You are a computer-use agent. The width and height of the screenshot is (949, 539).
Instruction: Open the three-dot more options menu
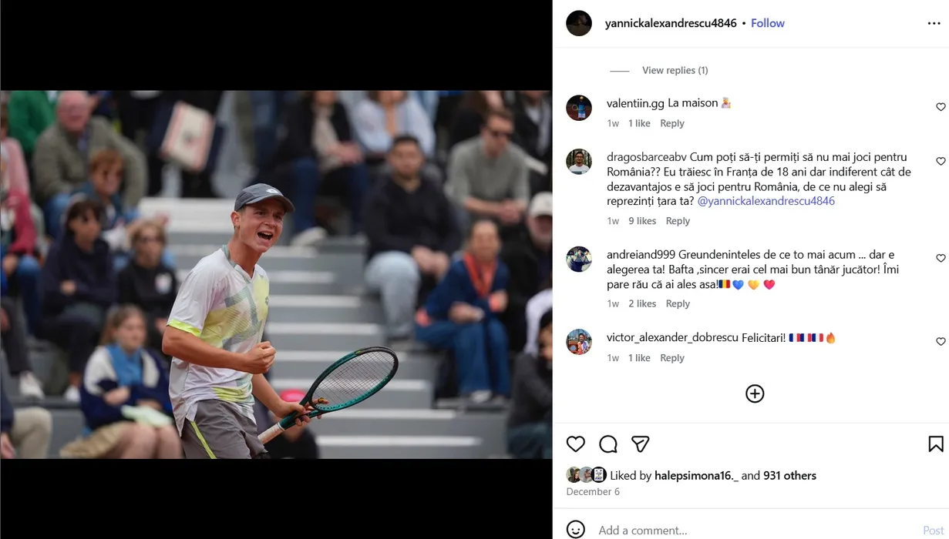(934, 24)
